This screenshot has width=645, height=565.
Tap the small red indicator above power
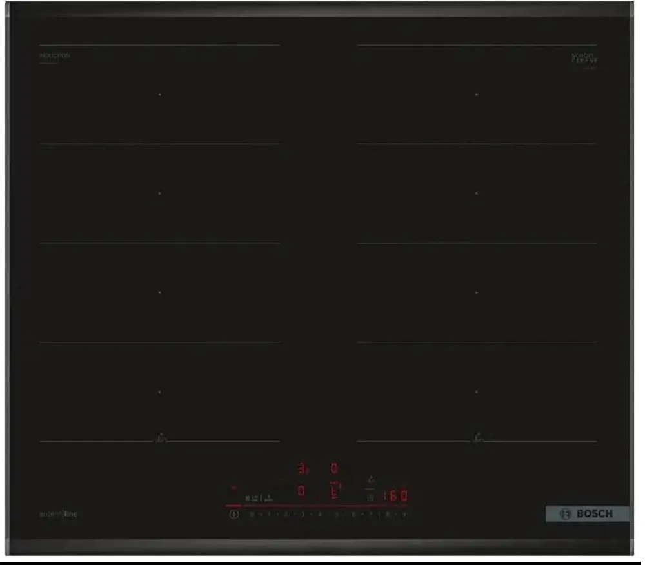(x=234, y=488)
